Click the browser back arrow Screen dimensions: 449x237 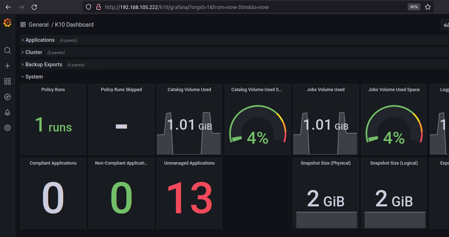(8, 7)
